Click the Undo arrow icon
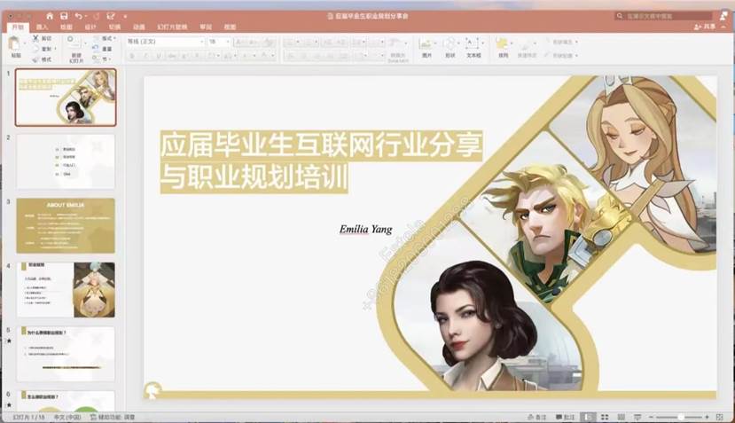Image resolution: width=735 pixels, height=423 pixels. 80,16
